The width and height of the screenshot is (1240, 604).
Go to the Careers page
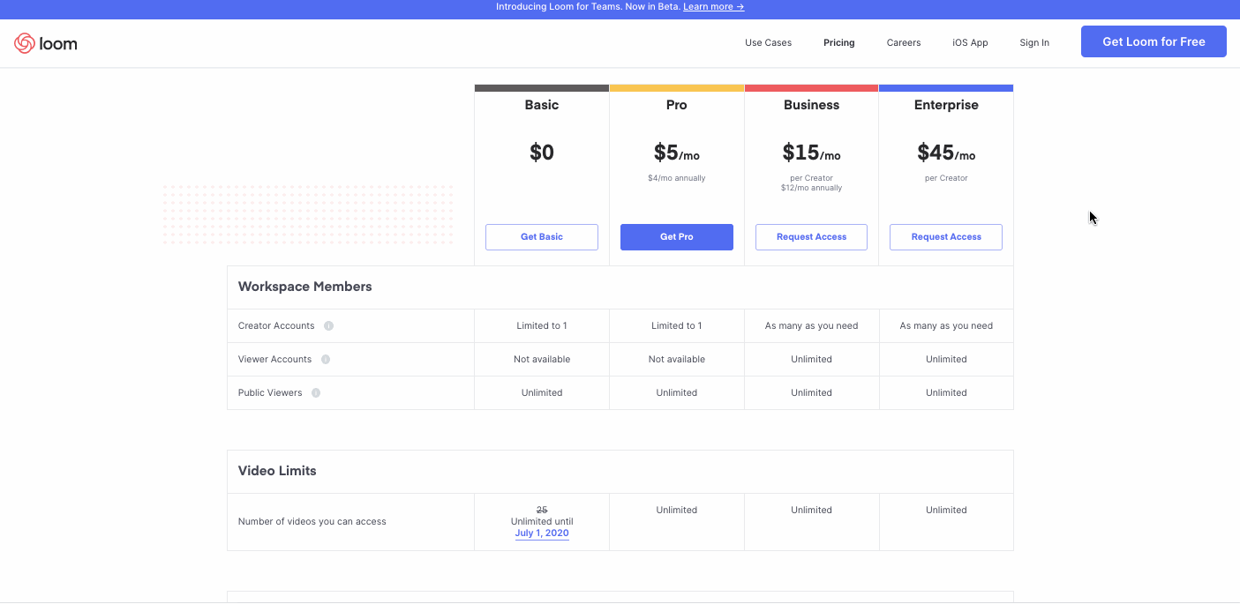click(903, 42)
